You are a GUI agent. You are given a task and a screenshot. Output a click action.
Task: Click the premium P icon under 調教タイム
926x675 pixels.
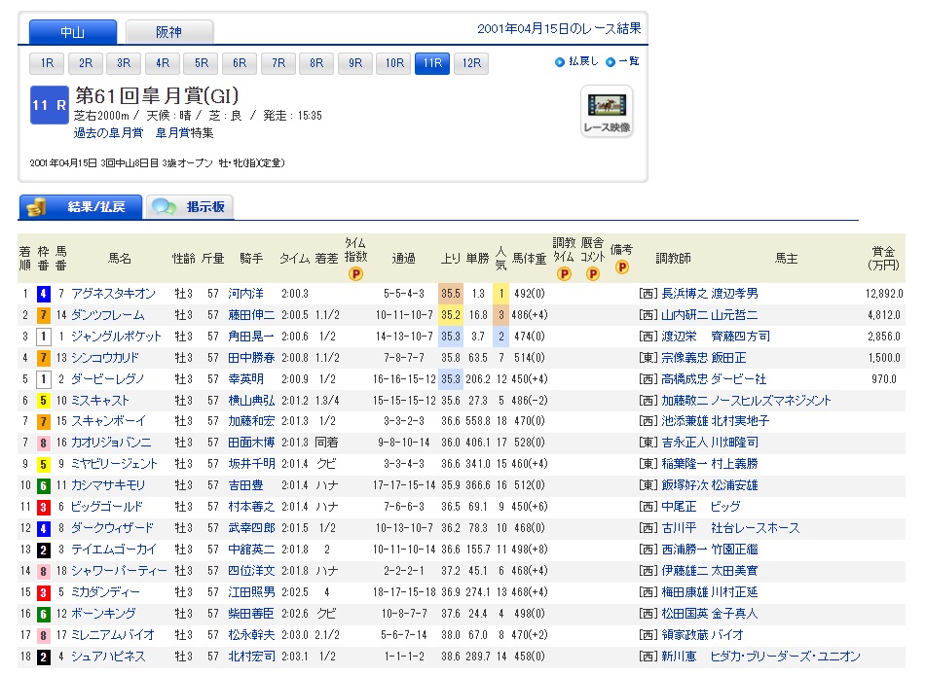coord(564,274)
